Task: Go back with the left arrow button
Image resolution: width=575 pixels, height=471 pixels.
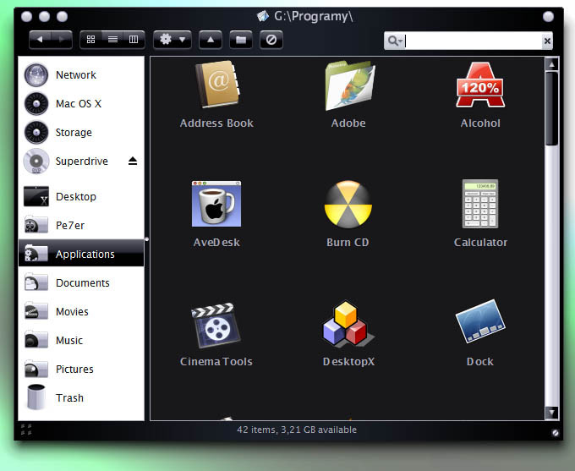Action: click(40, 39)
